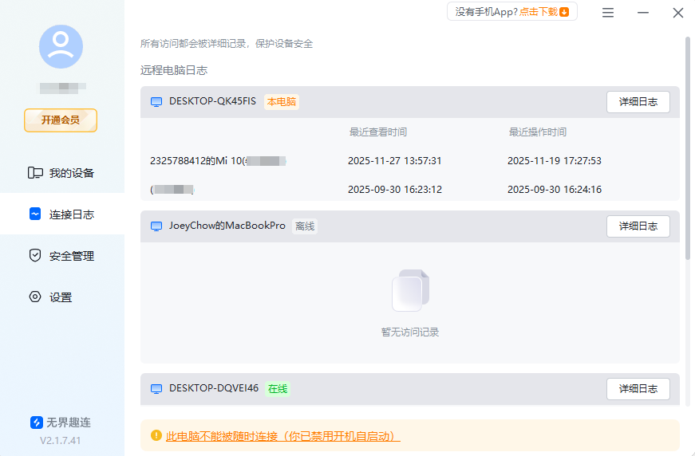
Task: Click the orange warning exclamation icon
Action: [156, 435]
